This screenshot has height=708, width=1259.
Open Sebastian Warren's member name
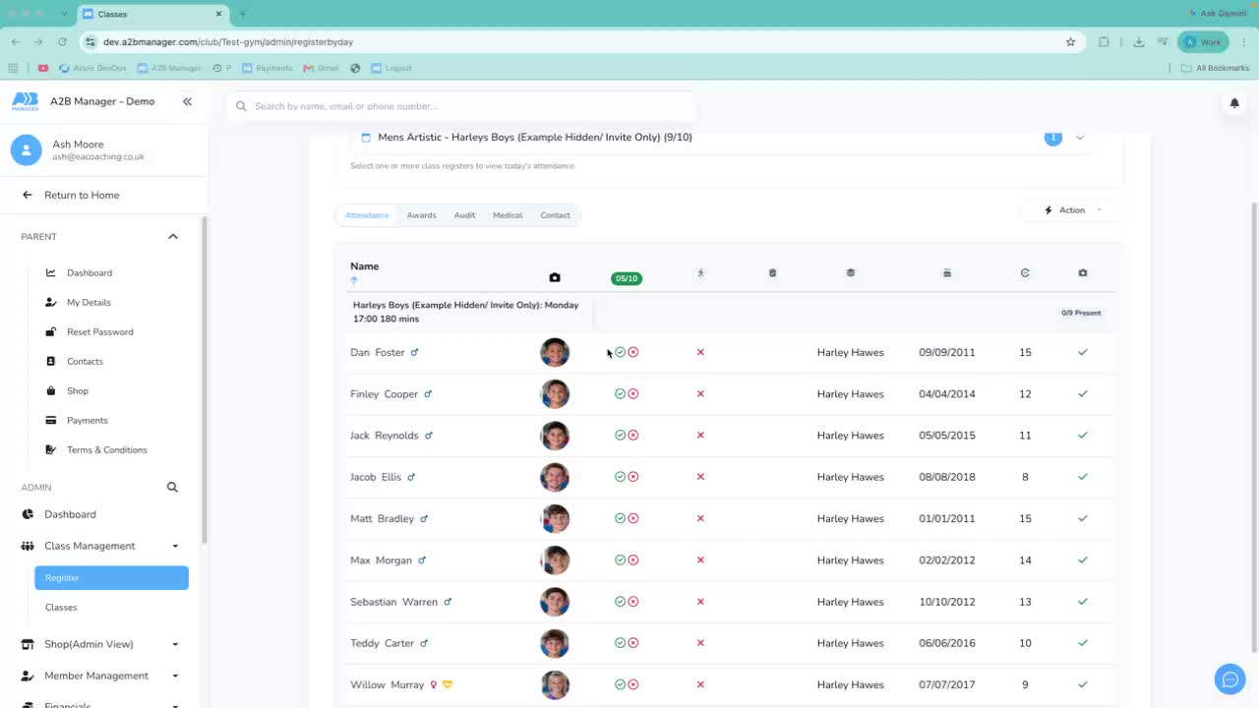click(x=393, y=602)
